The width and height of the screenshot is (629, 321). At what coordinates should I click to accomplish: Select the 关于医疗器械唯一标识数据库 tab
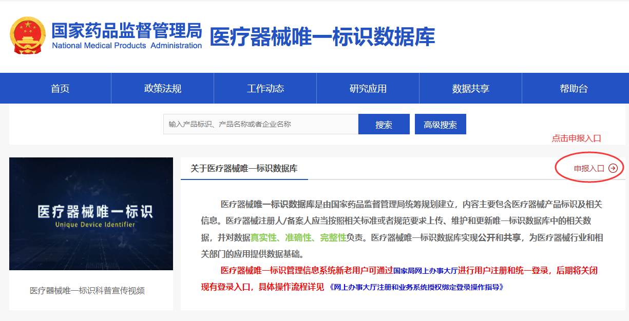(x=244, y=168)
